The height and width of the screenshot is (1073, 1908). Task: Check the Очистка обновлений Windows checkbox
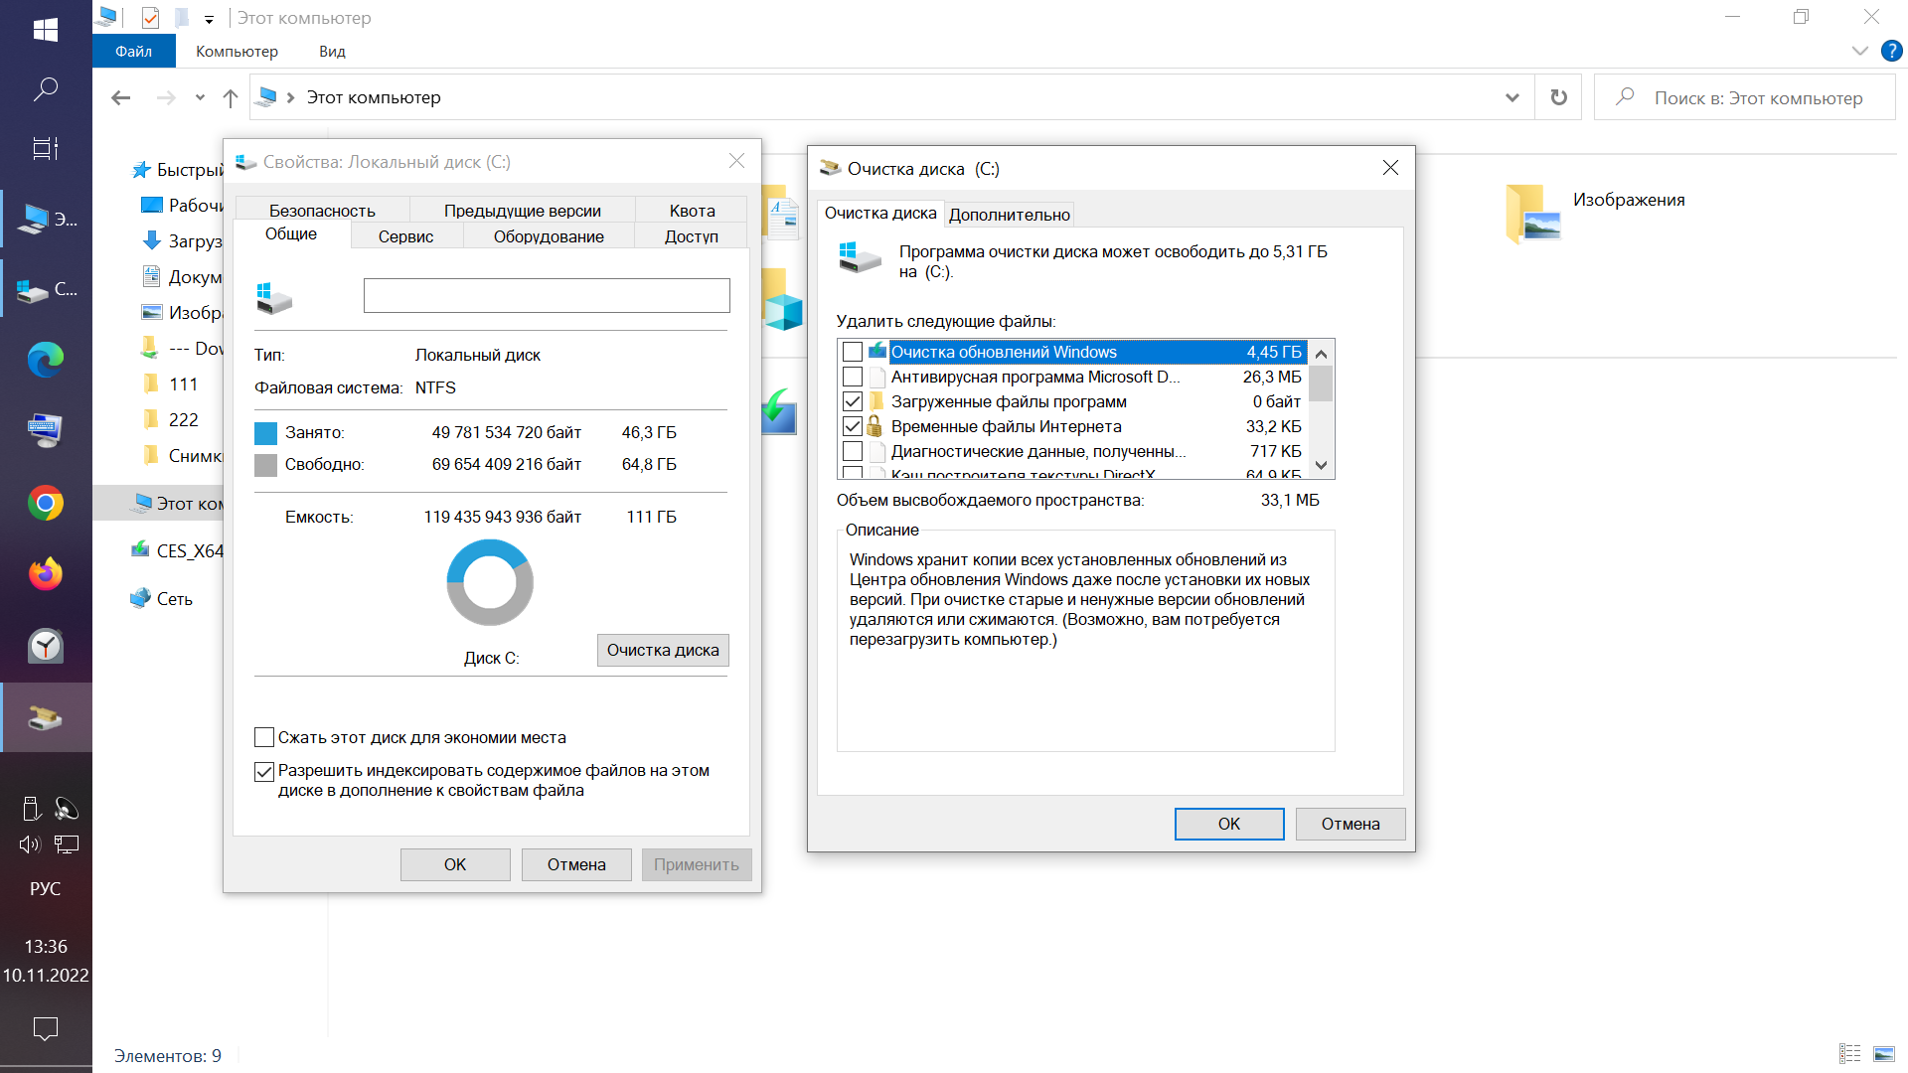(853, 352)
